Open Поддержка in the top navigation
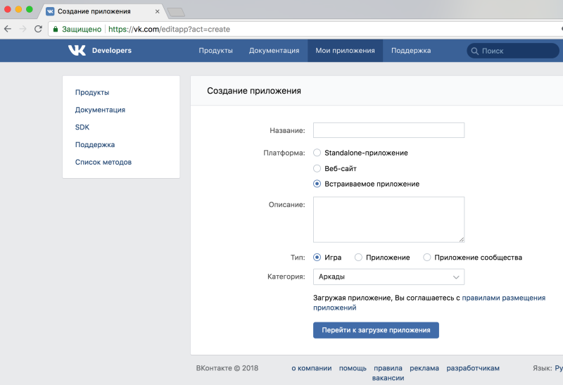563x385 pixels. tap(411, 51)
